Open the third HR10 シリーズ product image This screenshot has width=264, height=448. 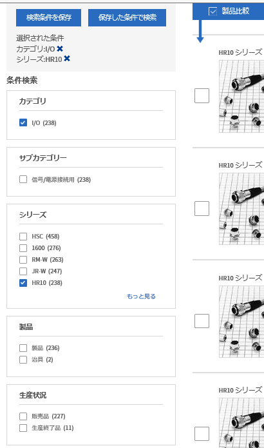pos(241,322)
